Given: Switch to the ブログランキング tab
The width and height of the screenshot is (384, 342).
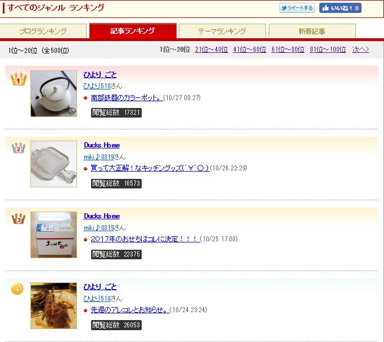Looking at the screenshot, I should coord(43,31).
